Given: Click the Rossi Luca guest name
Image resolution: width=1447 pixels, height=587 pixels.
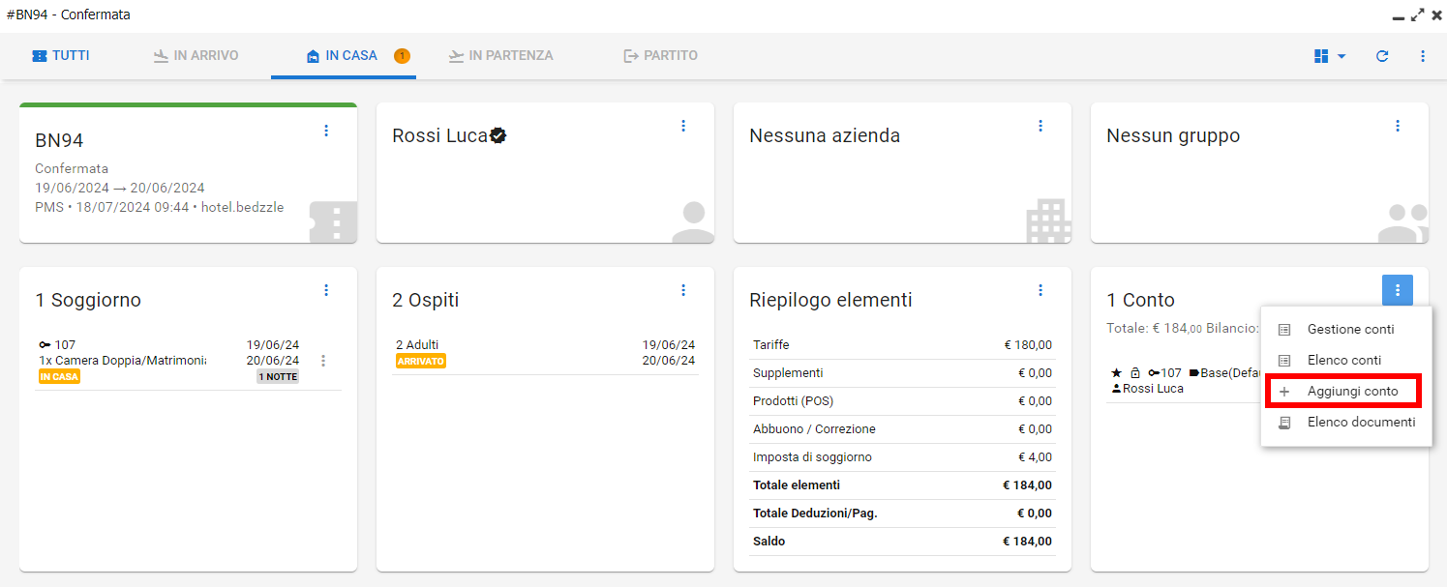Looking at the screenshot, I should [439, 136].
